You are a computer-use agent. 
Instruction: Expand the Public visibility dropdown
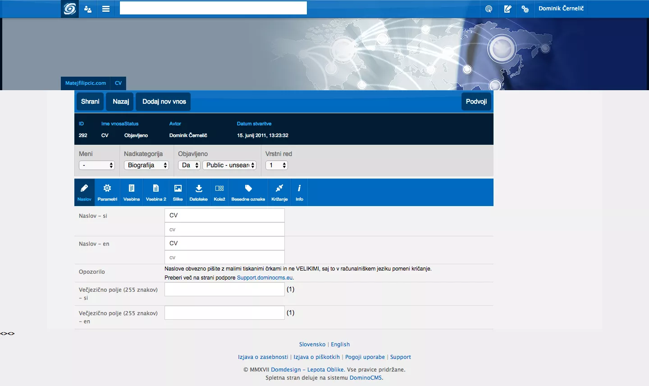point(229,165)
